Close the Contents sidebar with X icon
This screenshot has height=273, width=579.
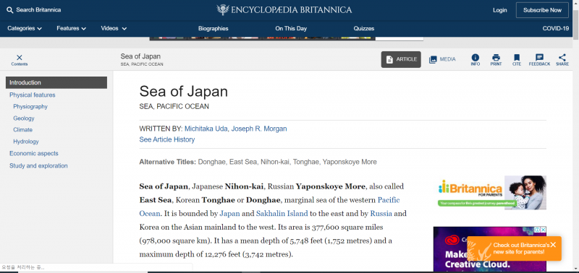click(20, 58)
